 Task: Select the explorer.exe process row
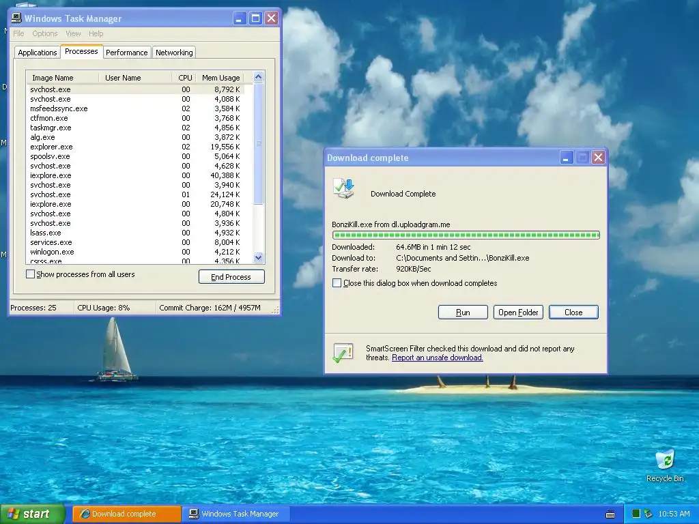(x=136, y=147)
